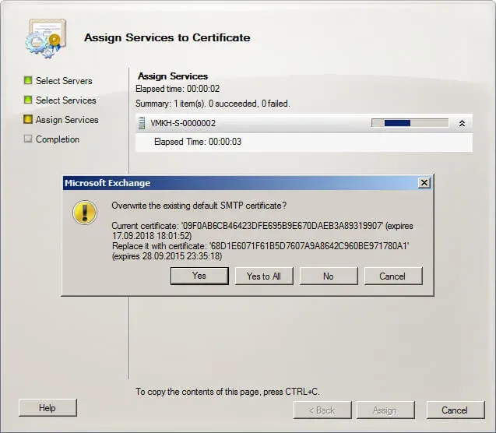Click the disabled Assign button
This screenshot has height=433, width=496.
click(x=385, y=410)
